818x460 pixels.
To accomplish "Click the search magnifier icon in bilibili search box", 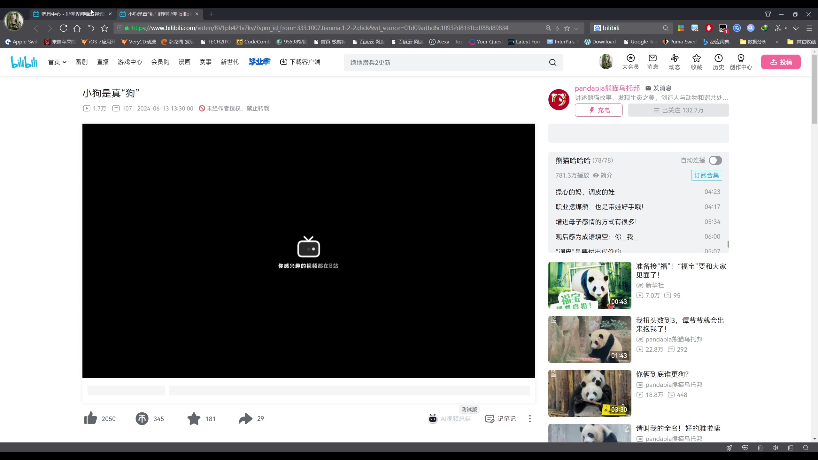I will point(553,63).
